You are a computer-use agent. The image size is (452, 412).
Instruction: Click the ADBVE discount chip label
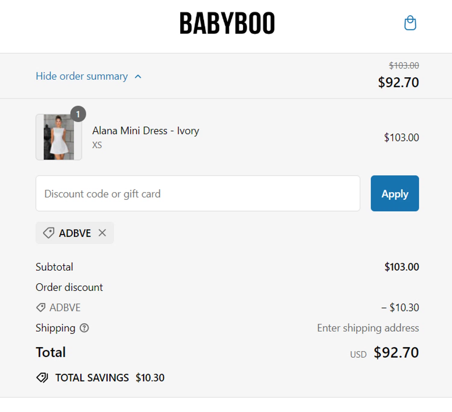75,233
